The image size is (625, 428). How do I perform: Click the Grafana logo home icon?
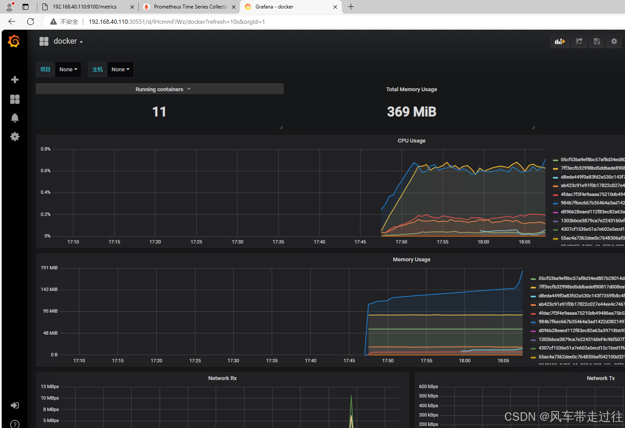(x=14, y=41)
